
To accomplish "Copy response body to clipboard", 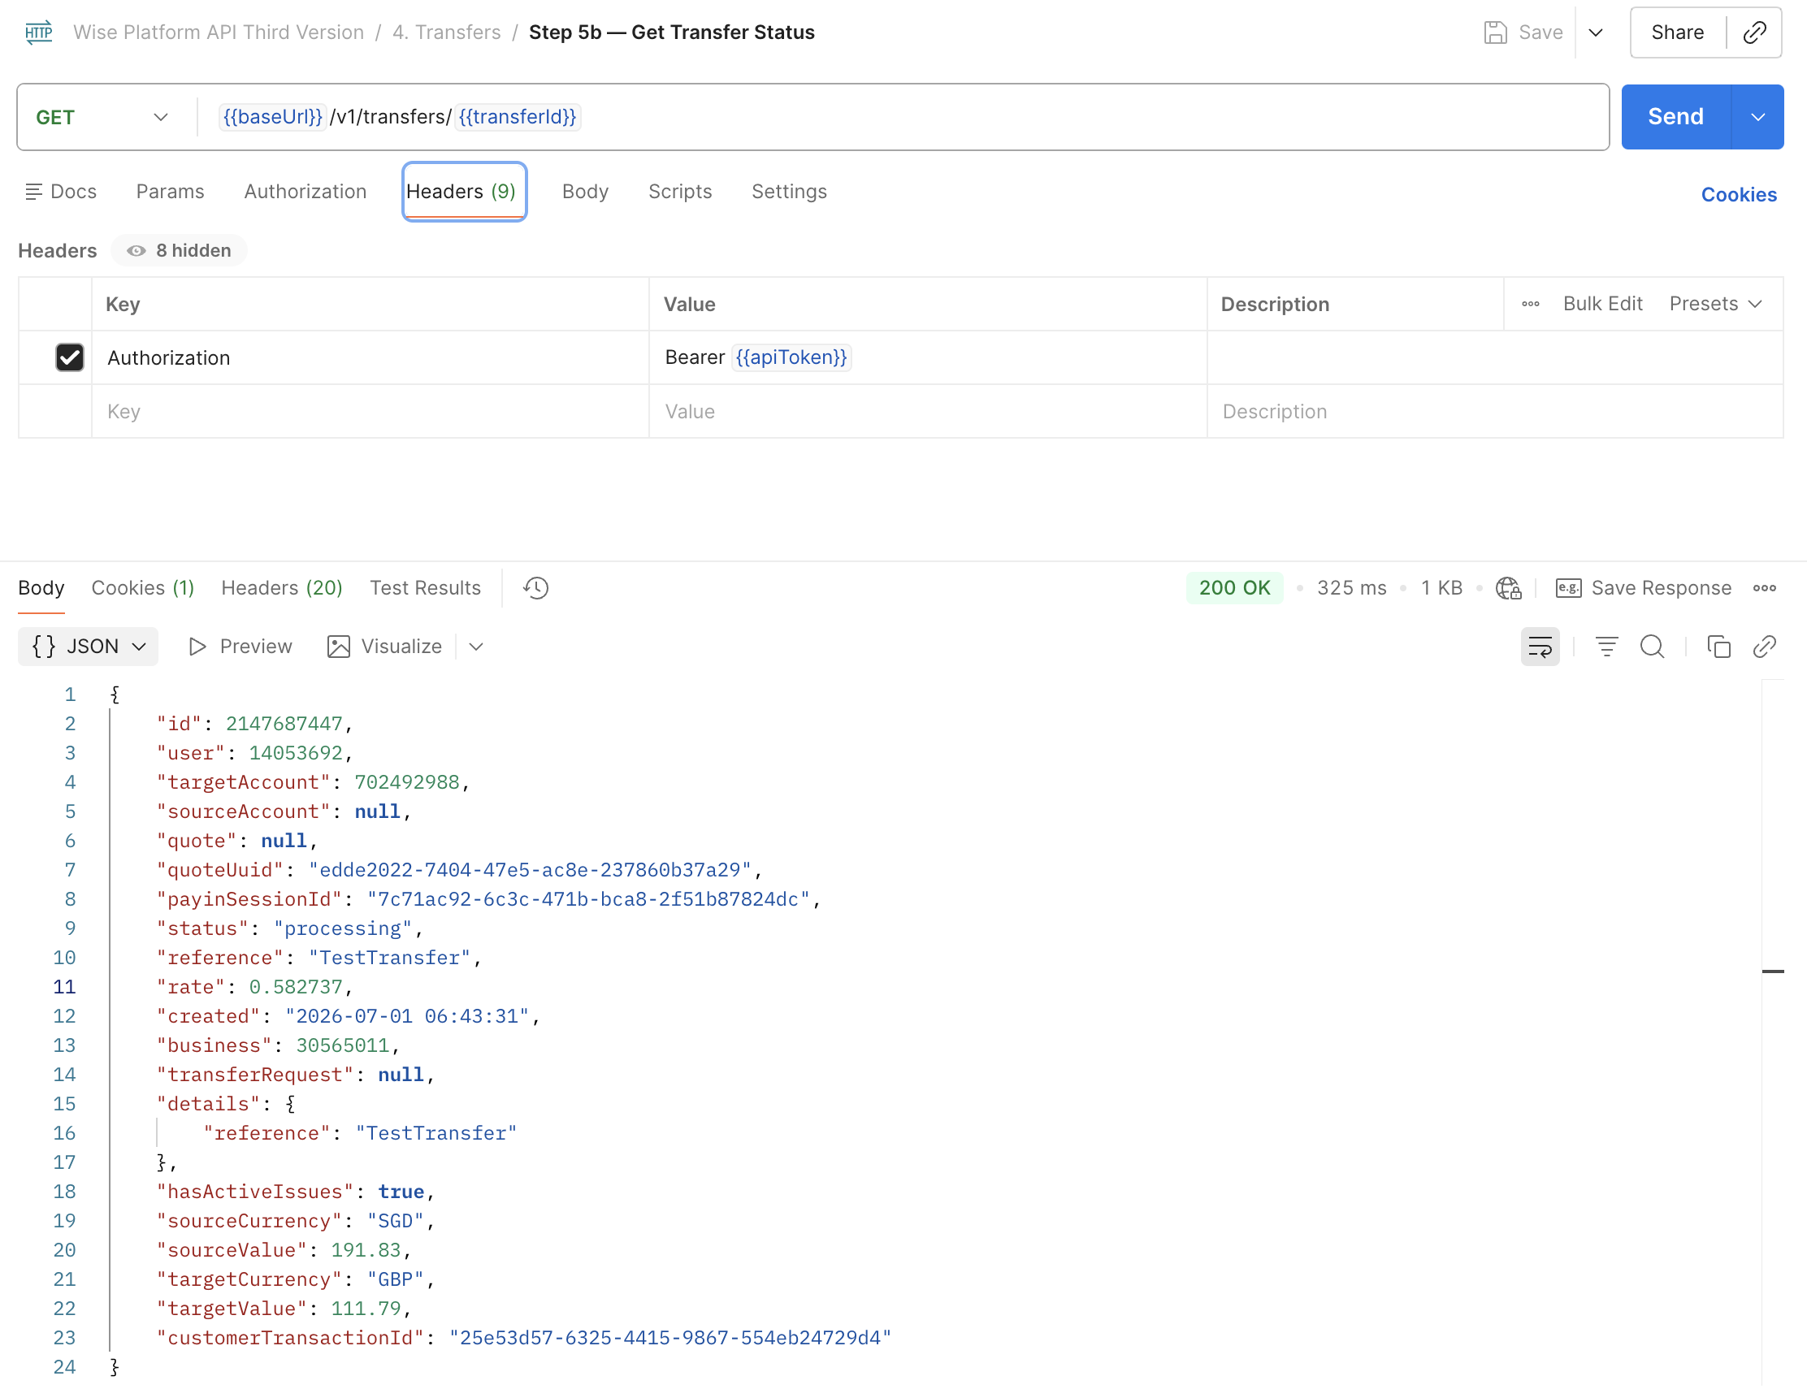I will [1718, 647].
